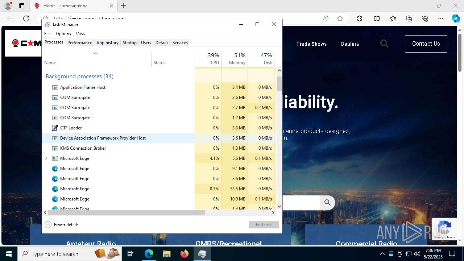Click the Device Association Framework Provider Host icon
This screenshot has width=464, height=261.
(55, 138)
